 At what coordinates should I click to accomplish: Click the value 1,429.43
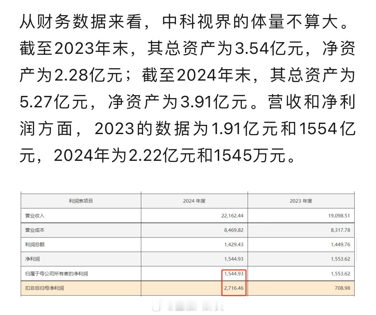click(x=234, y=245)
